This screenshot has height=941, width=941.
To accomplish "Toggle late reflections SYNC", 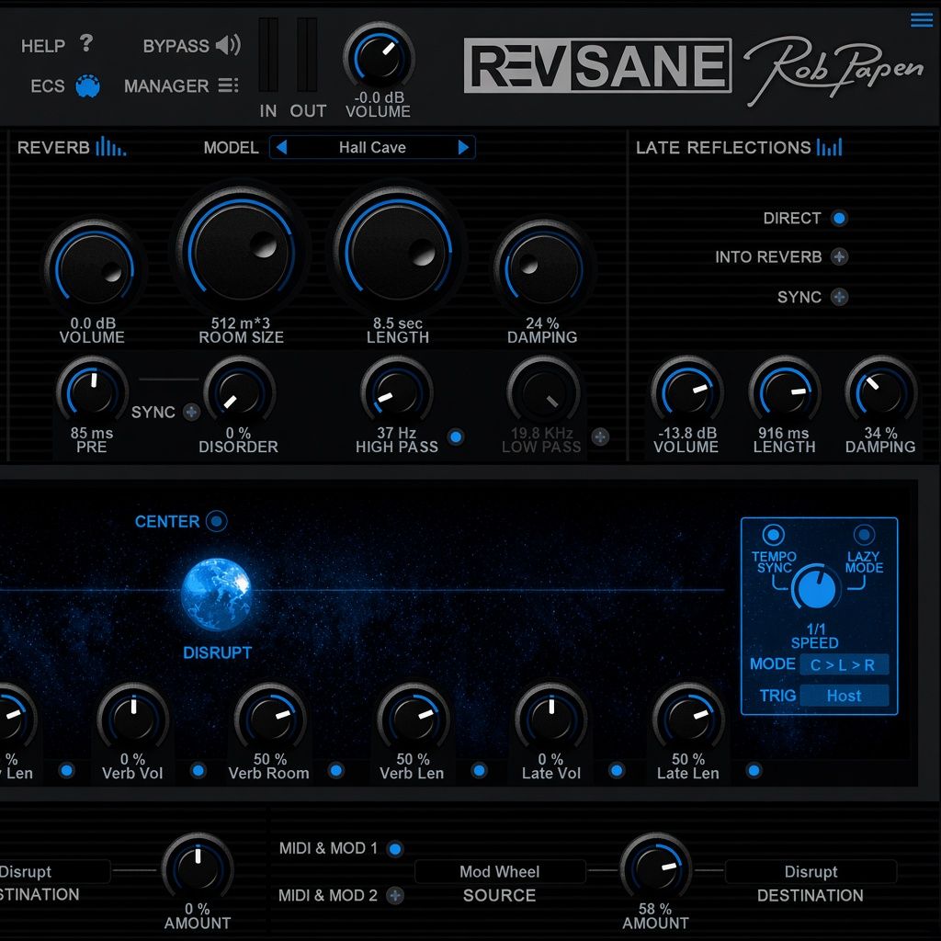I will tap(839, 297).
